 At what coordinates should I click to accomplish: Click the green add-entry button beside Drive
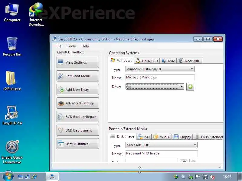[x=190, y=87]
